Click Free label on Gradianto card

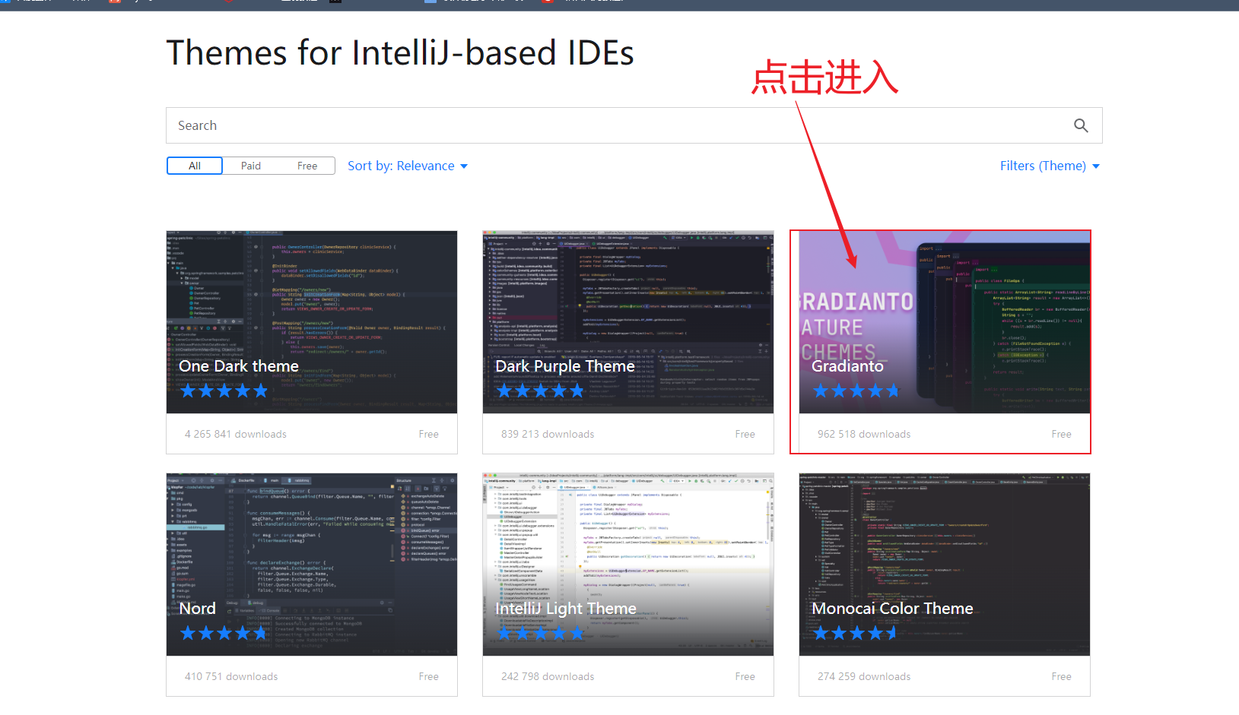(1062, 434)
